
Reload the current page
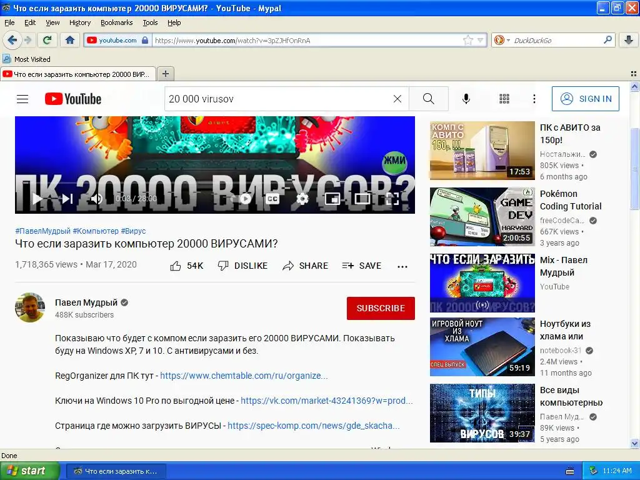47,40
